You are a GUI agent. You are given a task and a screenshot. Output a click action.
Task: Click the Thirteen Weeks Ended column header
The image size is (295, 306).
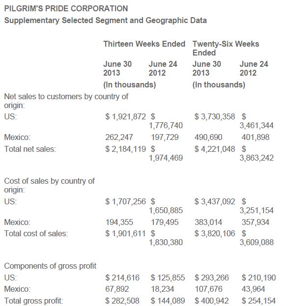(144, 44)
